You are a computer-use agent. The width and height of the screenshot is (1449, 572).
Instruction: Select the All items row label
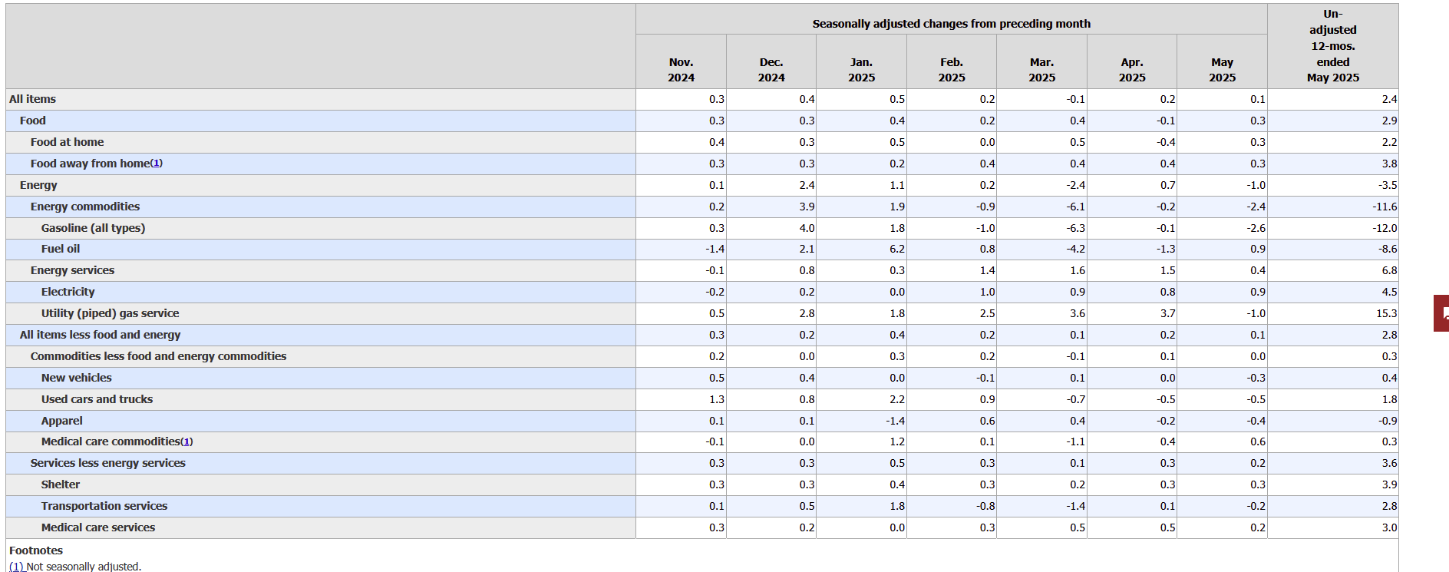(x=32, y=99)
